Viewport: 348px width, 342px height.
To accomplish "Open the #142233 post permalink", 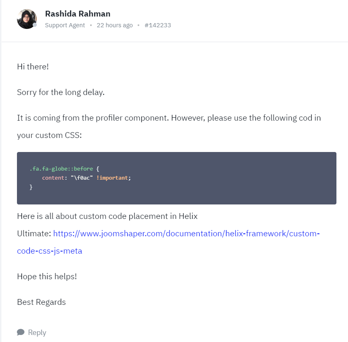I will [158, 25].
